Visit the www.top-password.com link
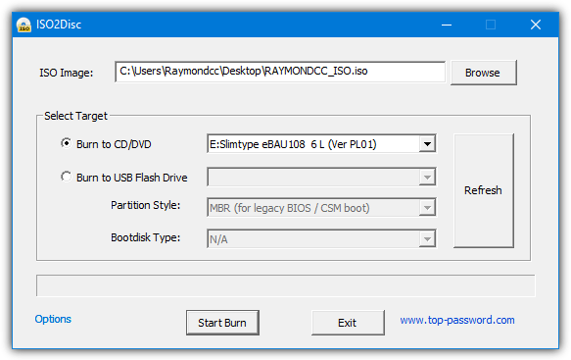The height and width of the screenshot is (360, 571). 457,320
